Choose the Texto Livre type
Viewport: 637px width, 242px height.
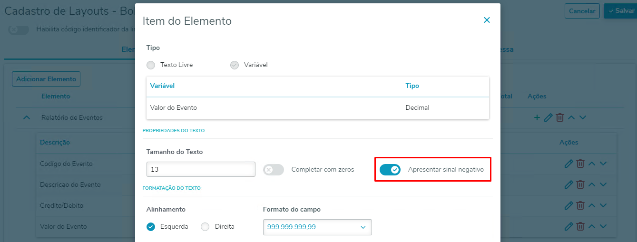pos(151,65)
